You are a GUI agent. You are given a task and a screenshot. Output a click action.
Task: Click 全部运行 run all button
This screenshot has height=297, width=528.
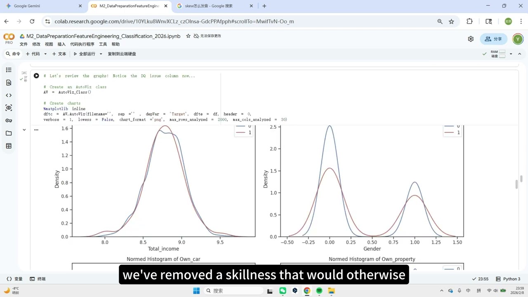coord(84,54)
